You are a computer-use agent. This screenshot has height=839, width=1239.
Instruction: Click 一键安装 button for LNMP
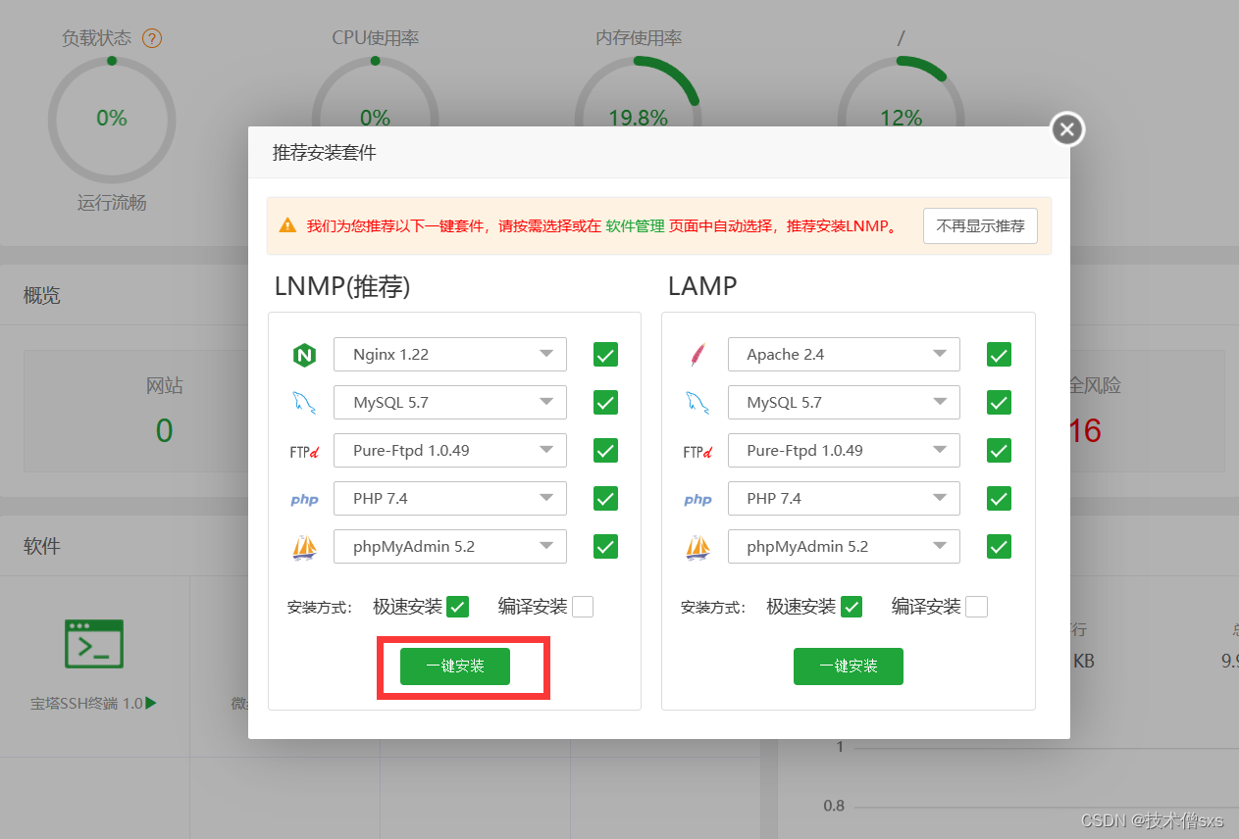click(x=455, y=666)
